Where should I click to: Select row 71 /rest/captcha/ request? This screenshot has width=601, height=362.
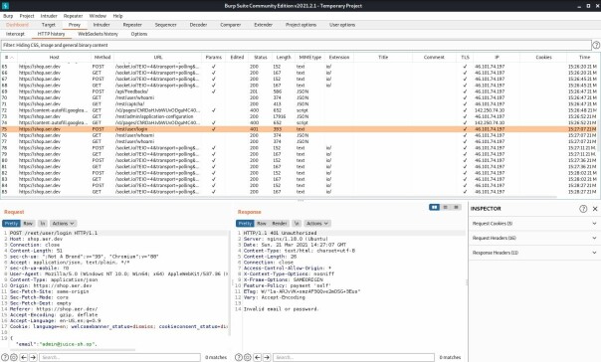pyautogui.click(x=299, y=103)
